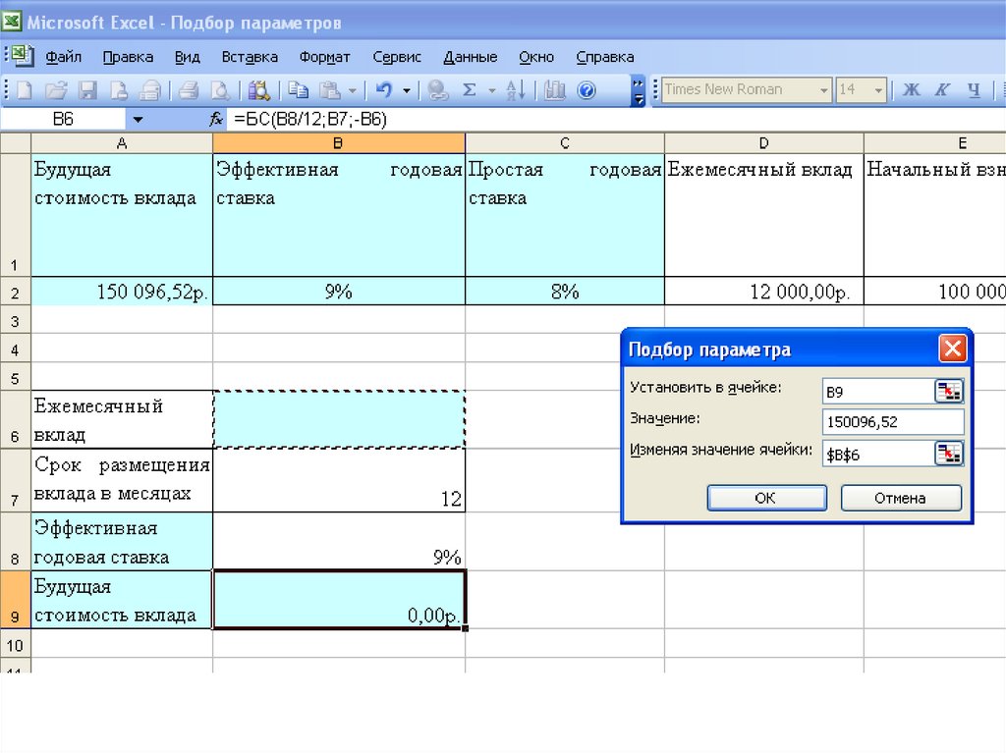Click the New workbook icon

tap(24, 90)
